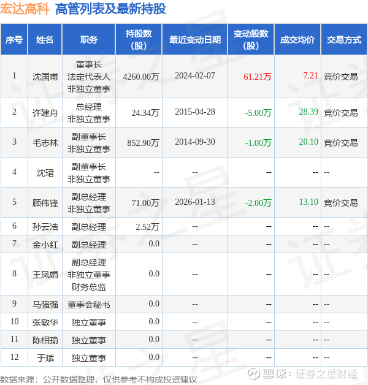Select the name 王凤娟

(45, 275)
